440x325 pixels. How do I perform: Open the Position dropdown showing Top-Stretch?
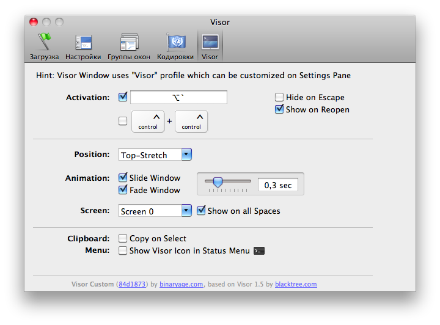click(x=155, y=155)
